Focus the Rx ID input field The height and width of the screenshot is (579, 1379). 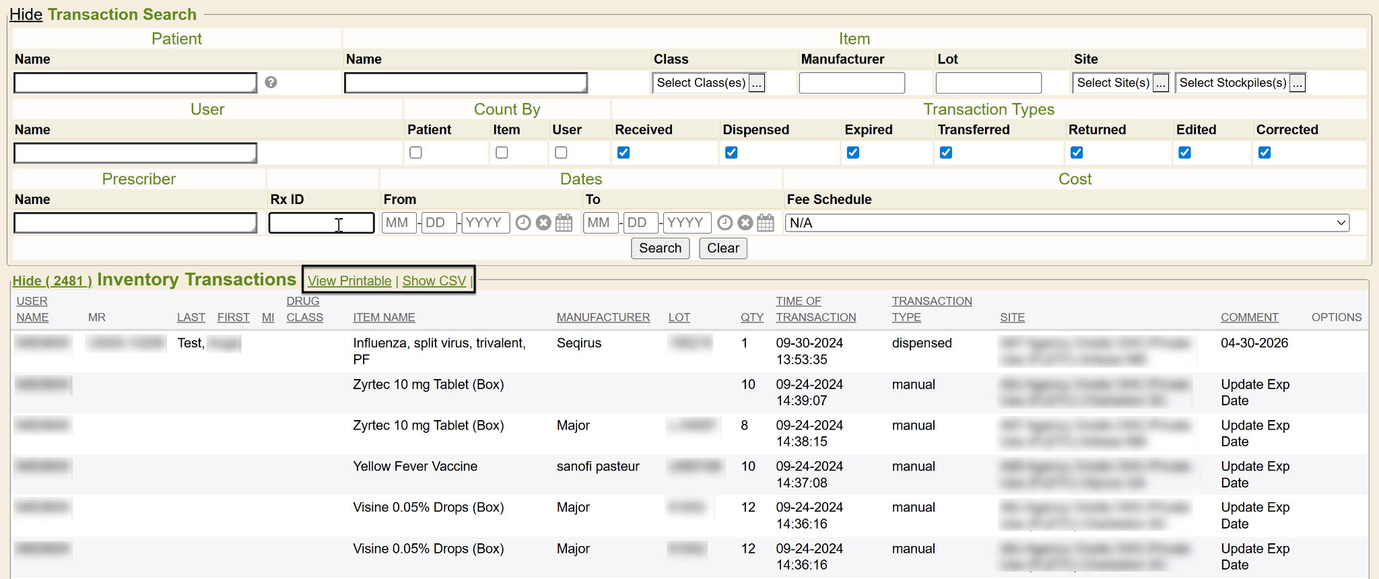tap(321, 223)
